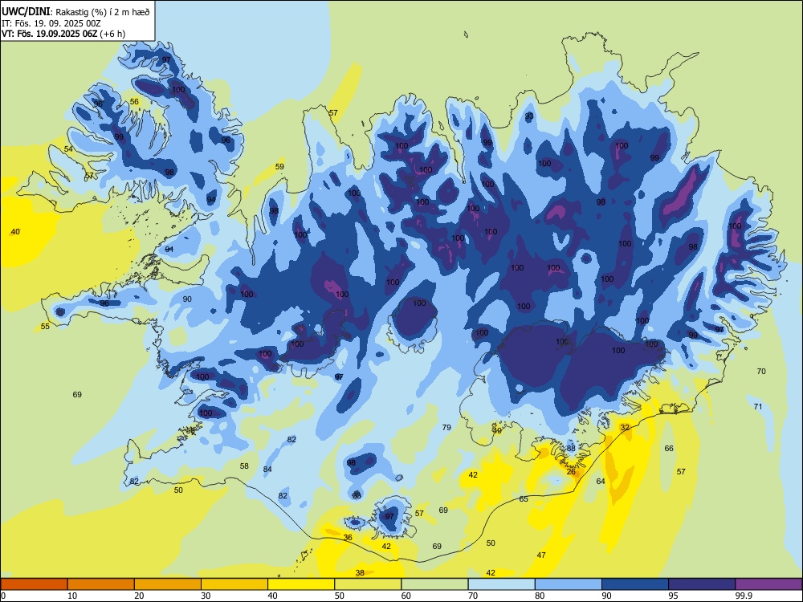This screenshot has width=803, height=602.
Task: Select the bright yellow 40–50 legend segment
Action: point(301,584)
